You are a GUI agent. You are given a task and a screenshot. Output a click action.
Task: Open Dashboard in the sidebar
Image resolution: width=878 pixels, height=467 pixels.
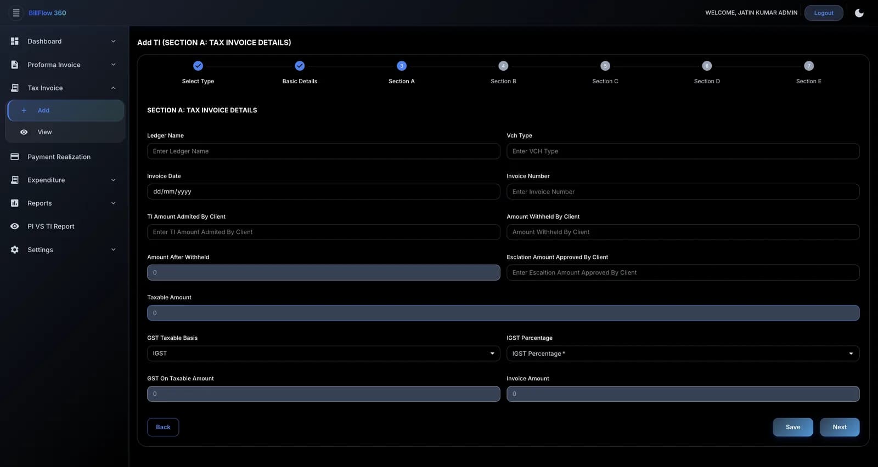pyautogui.click(x=64, y=41)
